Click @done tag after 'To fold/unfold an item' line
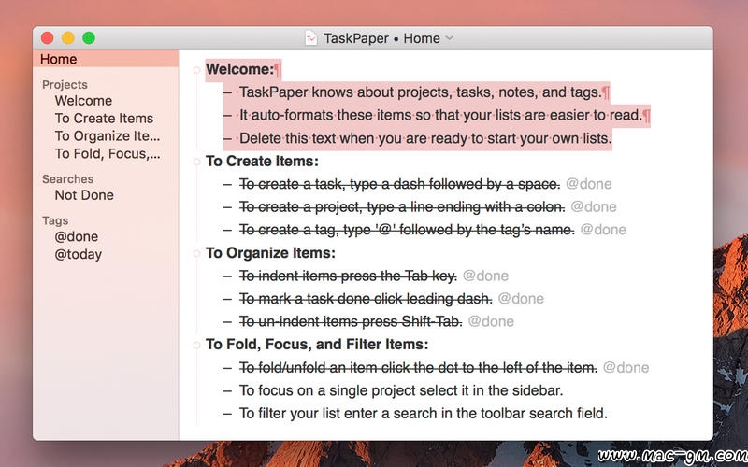The image size is (748, 467). point(626,367)
